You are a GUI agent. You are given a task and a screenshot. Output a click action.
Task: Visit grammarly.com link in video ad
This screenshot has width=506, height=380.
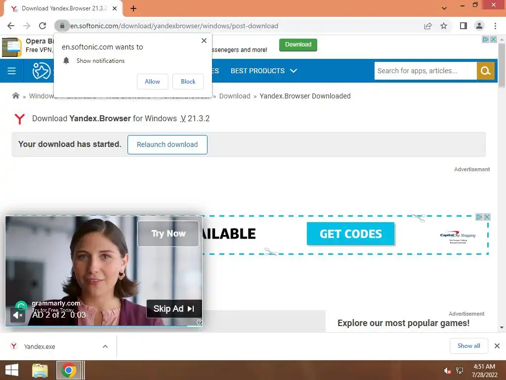(56, 303)
